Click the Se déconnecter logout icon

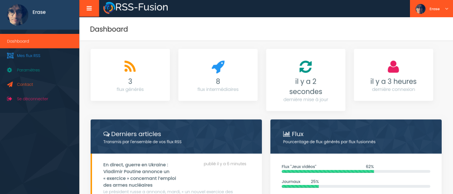(x=10, y=99)
